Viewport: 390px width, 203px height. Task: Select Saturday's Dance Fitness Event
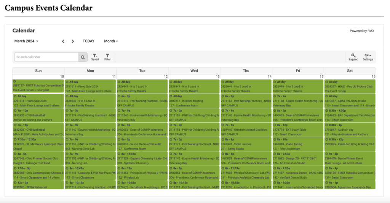coord(349,159)
